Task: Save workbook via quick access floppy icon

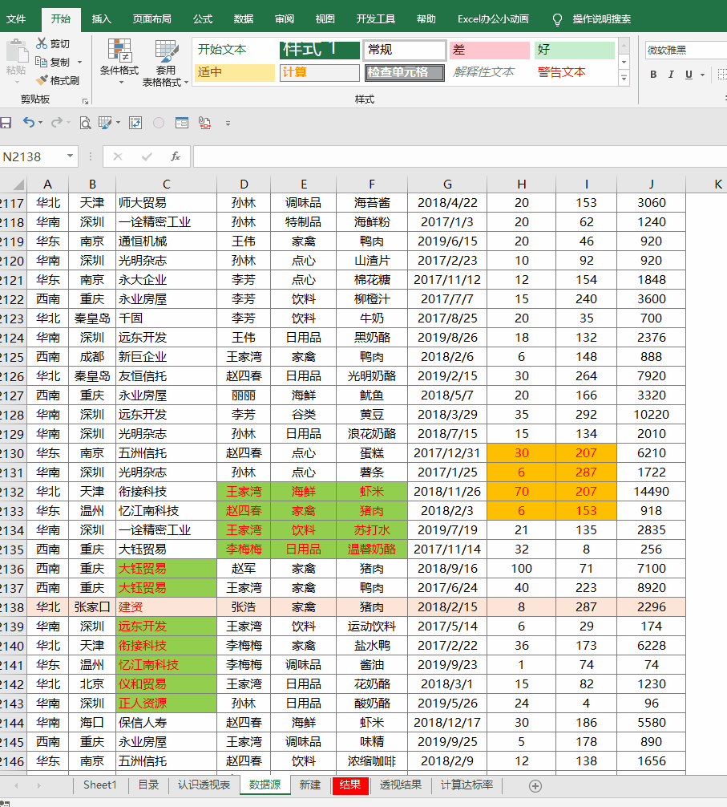Action: pos(6,123)
